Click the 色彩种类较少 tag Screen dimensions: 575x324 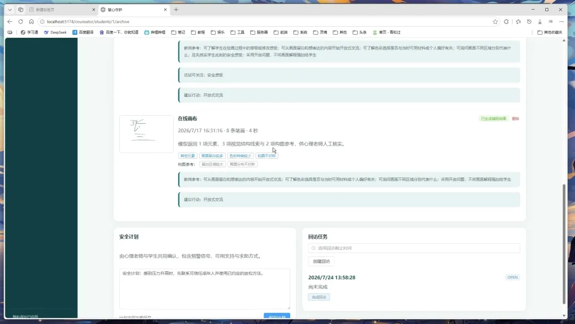click(240, 156)
